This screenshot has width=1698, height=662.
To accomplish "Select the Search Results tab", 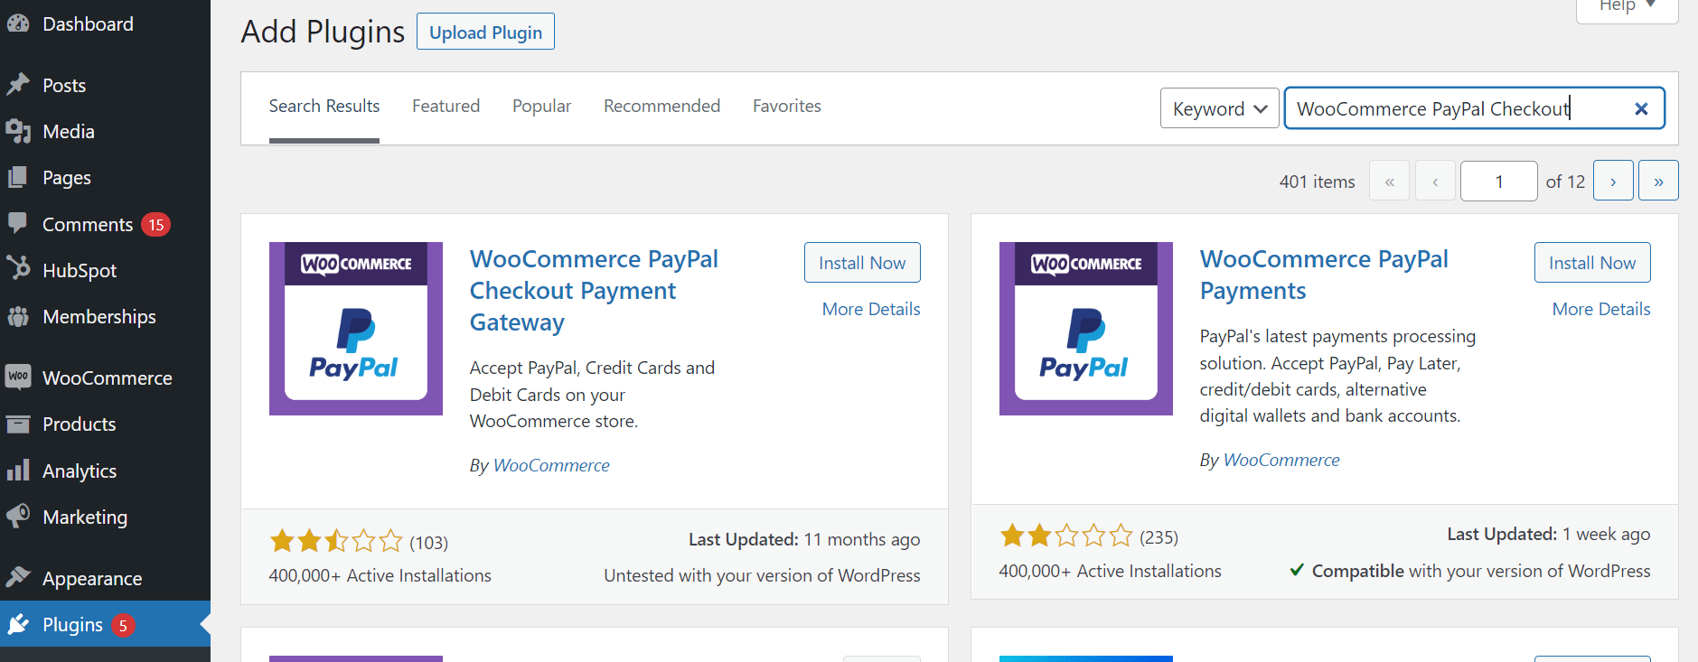I will point(324,107).
